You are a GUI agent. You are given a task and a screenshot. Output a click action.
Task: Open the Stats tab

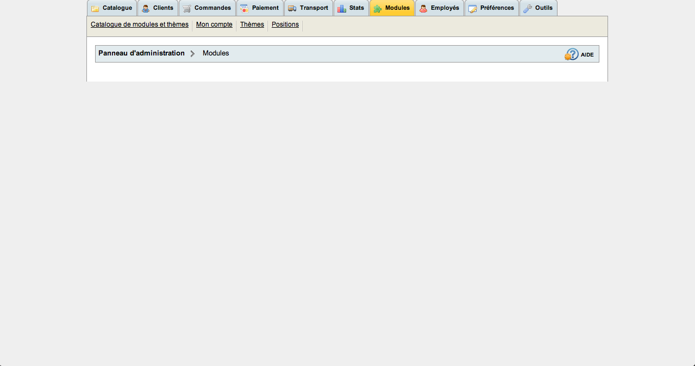pyautogui.click(x=351, y=8)
